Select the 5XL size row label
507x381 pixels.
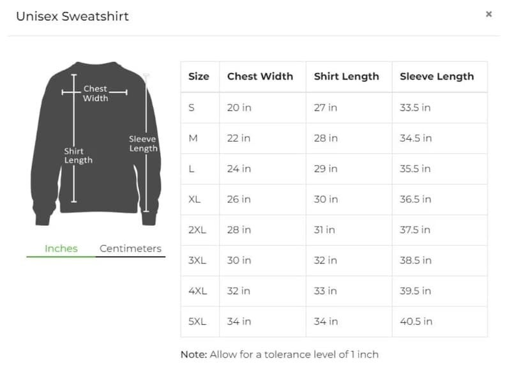click(x=197, y=322)
